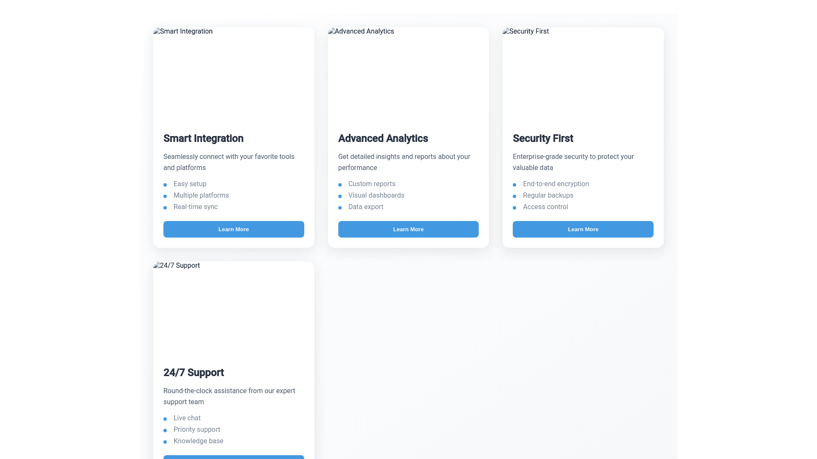Select the 24/7 Support heading
Image resolution: width=817 pixels, height=459 pixels.
point(194,373)
